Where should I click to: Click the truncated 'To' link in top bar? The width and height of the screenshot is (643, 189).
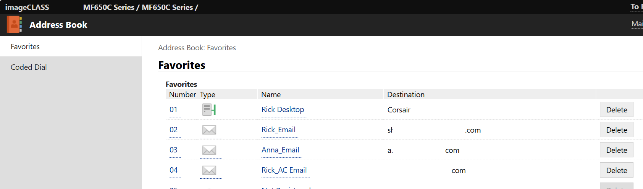pyautogui.click(x=635, y=7)
